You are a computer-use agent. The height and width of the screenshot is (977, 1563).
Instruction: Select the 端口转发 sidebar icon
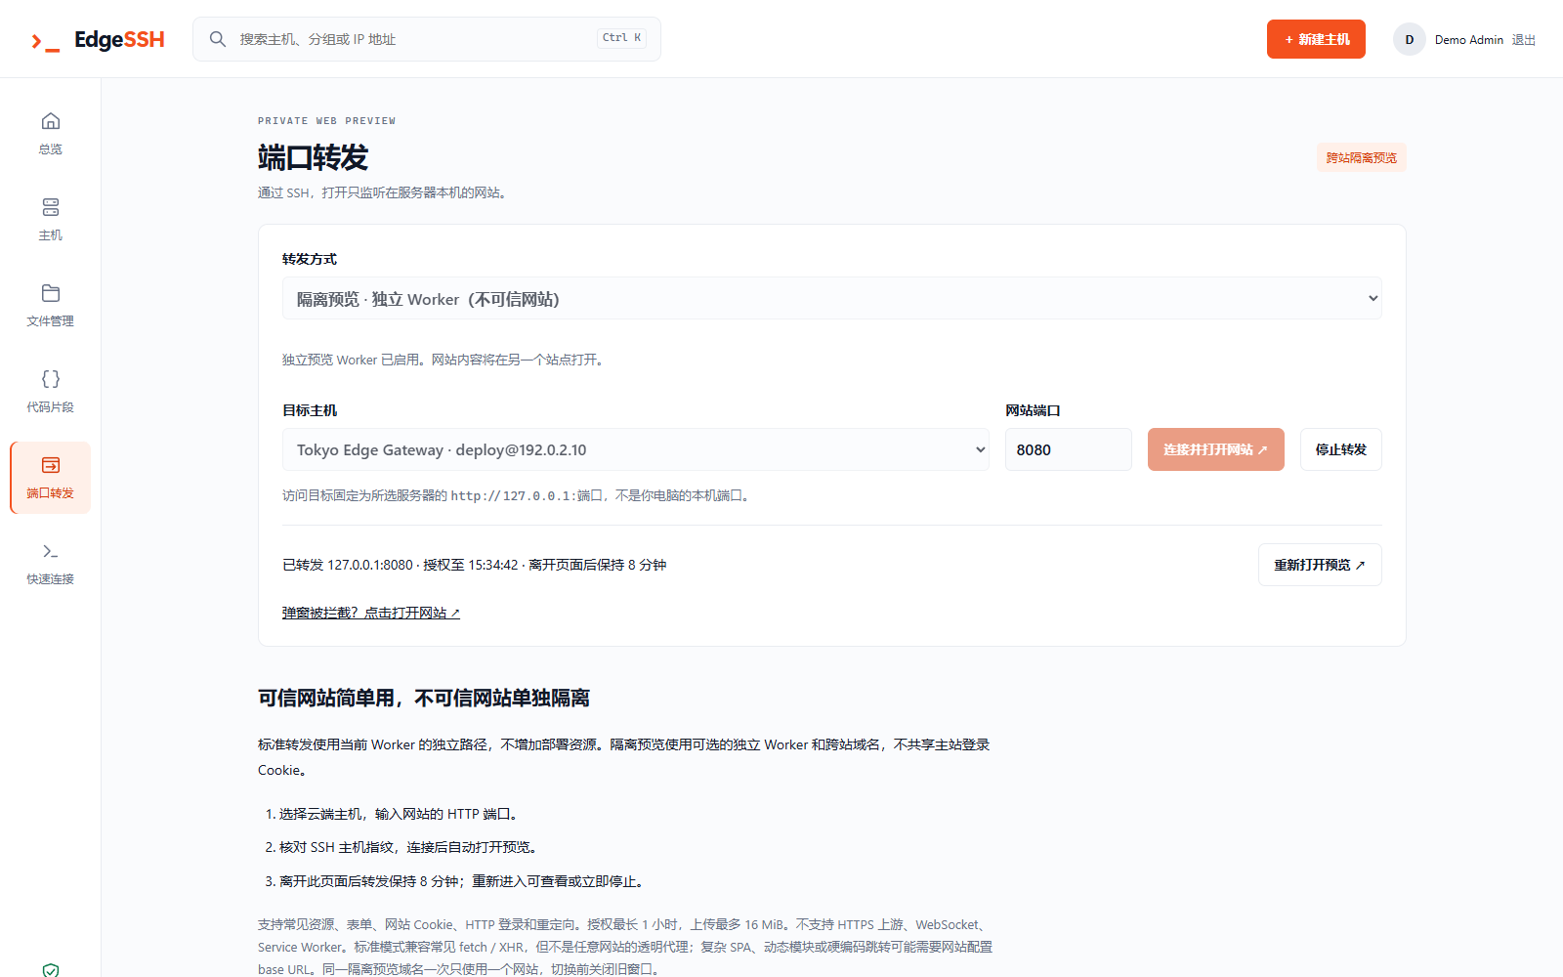pos(51,465)
